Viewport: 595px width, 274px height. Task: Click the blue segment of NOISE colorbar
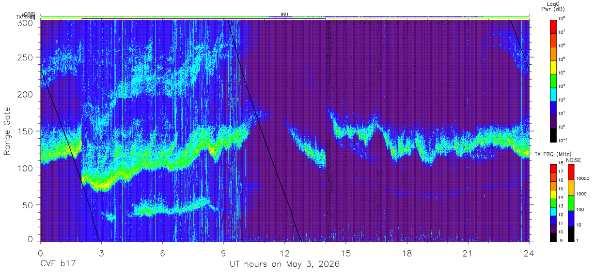[571, 218]
